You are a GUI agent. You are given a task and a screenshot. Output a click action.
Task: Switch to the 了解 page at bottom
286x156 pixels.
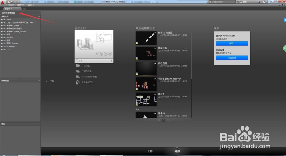click(x=150, y=151)
